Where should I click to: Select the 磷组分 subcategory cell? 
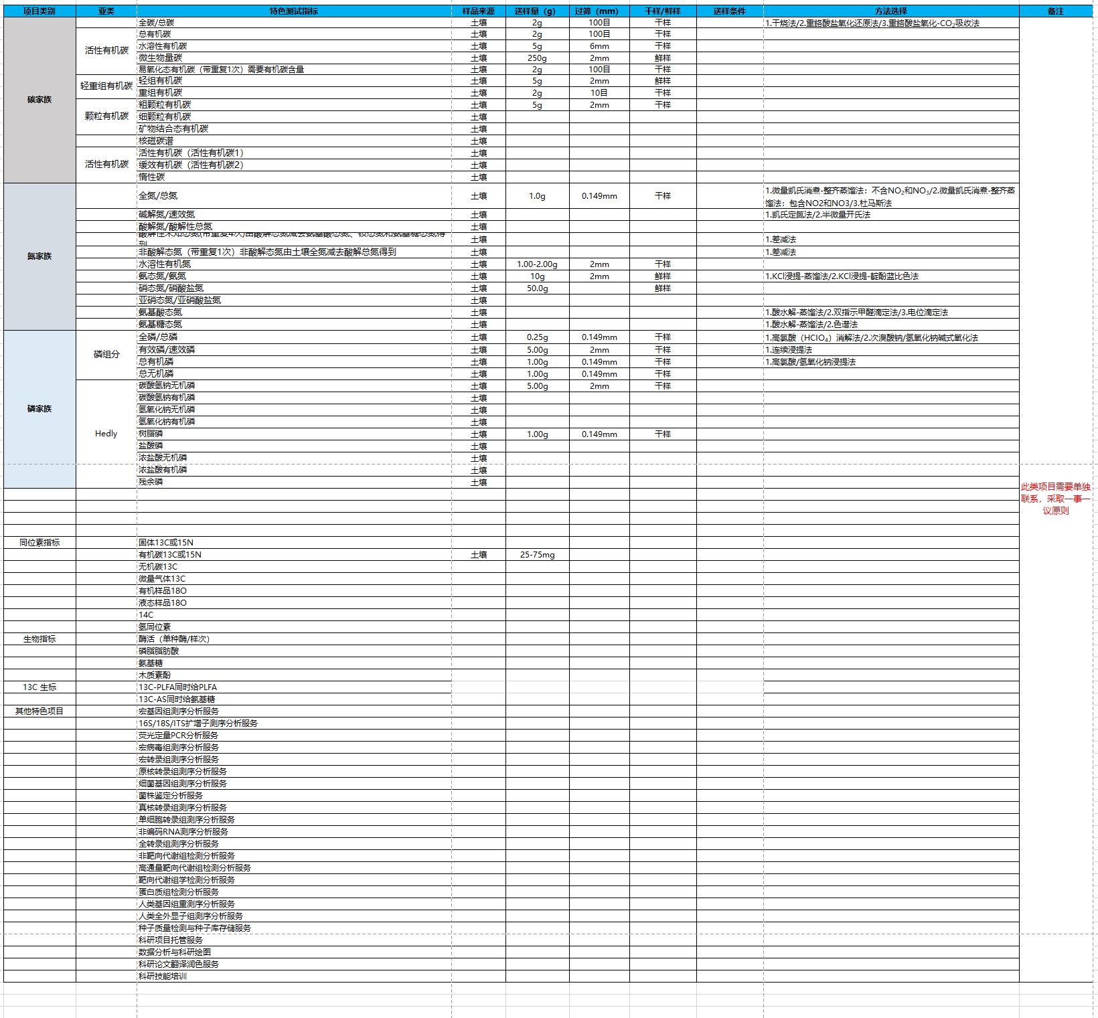click(106, 355)
